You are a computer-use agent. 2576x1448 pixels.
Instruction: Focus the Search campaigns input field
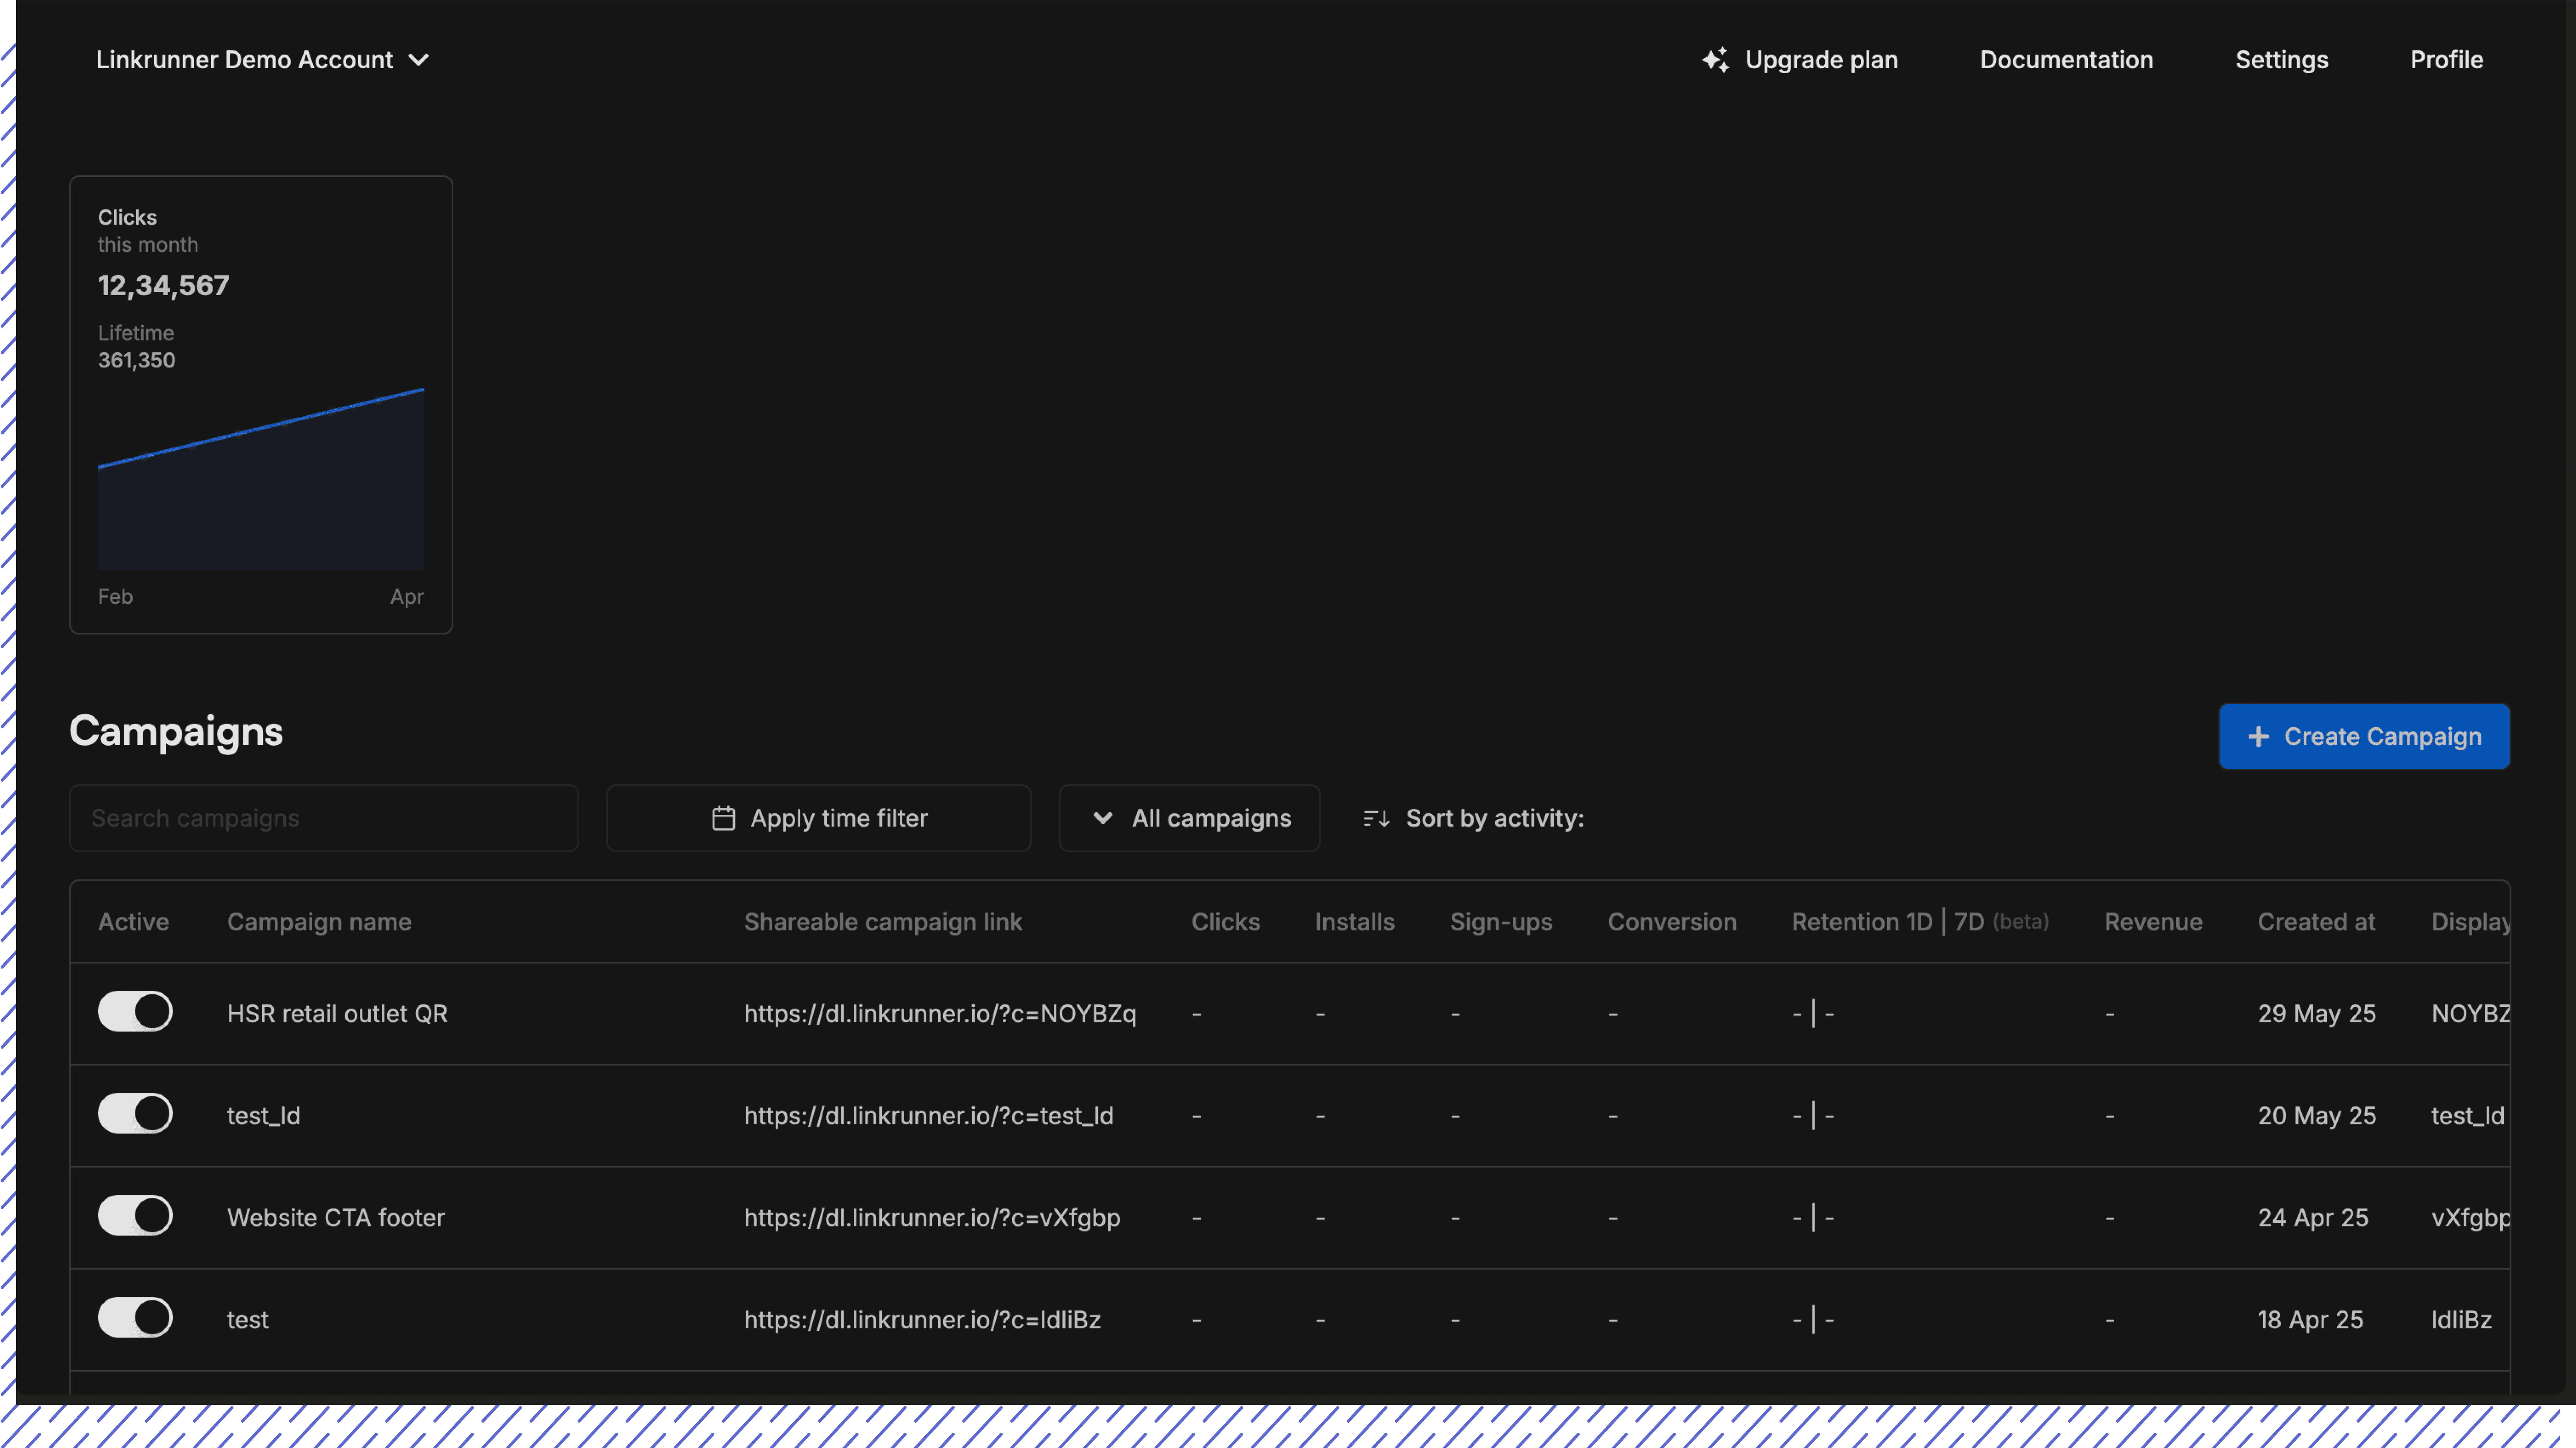point(323,818)
